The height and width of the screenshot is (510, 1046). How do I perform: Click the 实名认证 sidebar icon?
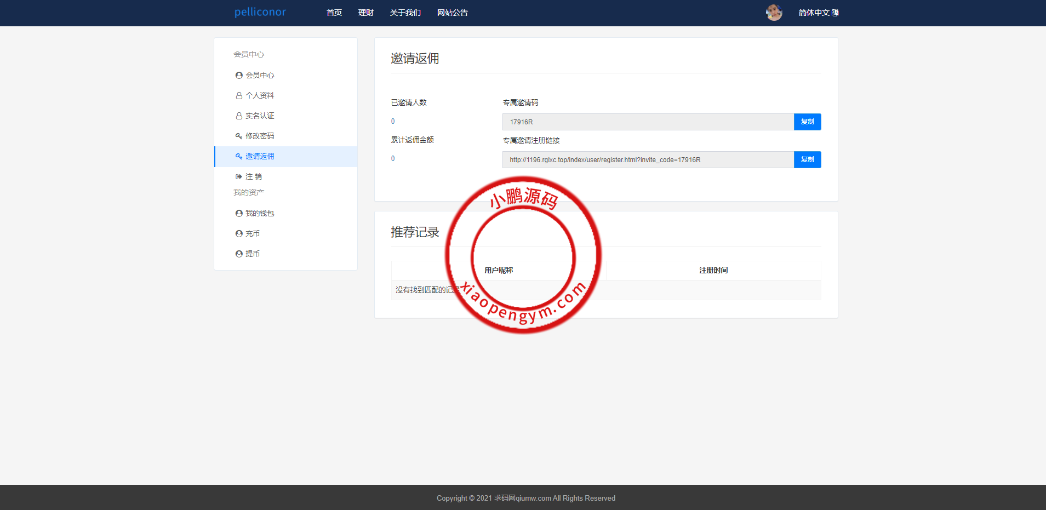click(239, 116)
